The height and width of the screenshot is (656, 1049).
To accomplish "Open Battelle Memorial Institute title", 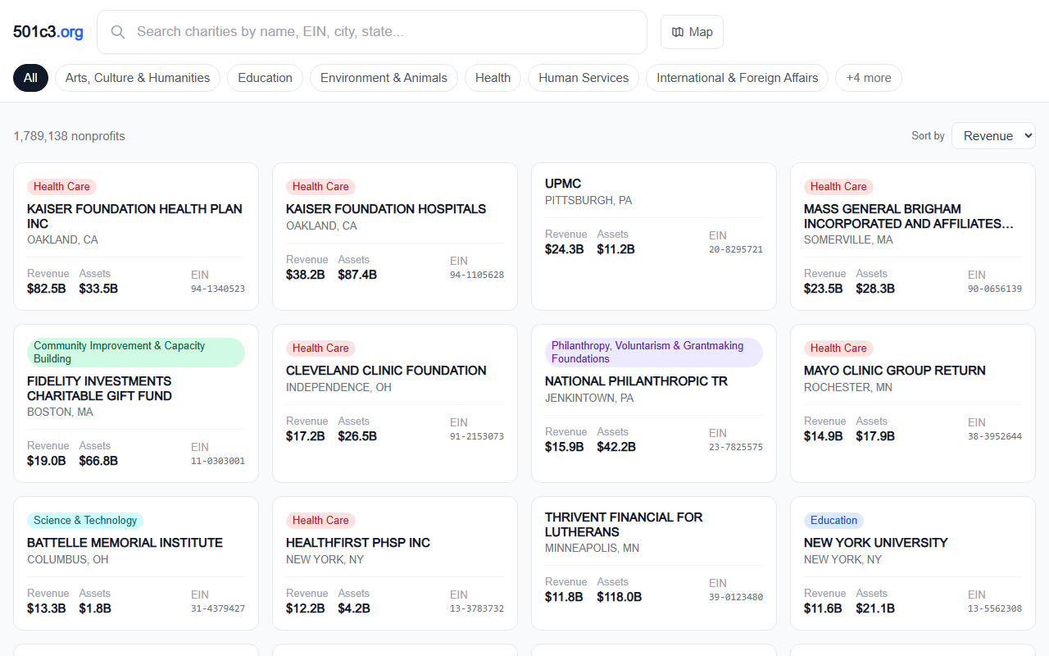I will [125, 543].
